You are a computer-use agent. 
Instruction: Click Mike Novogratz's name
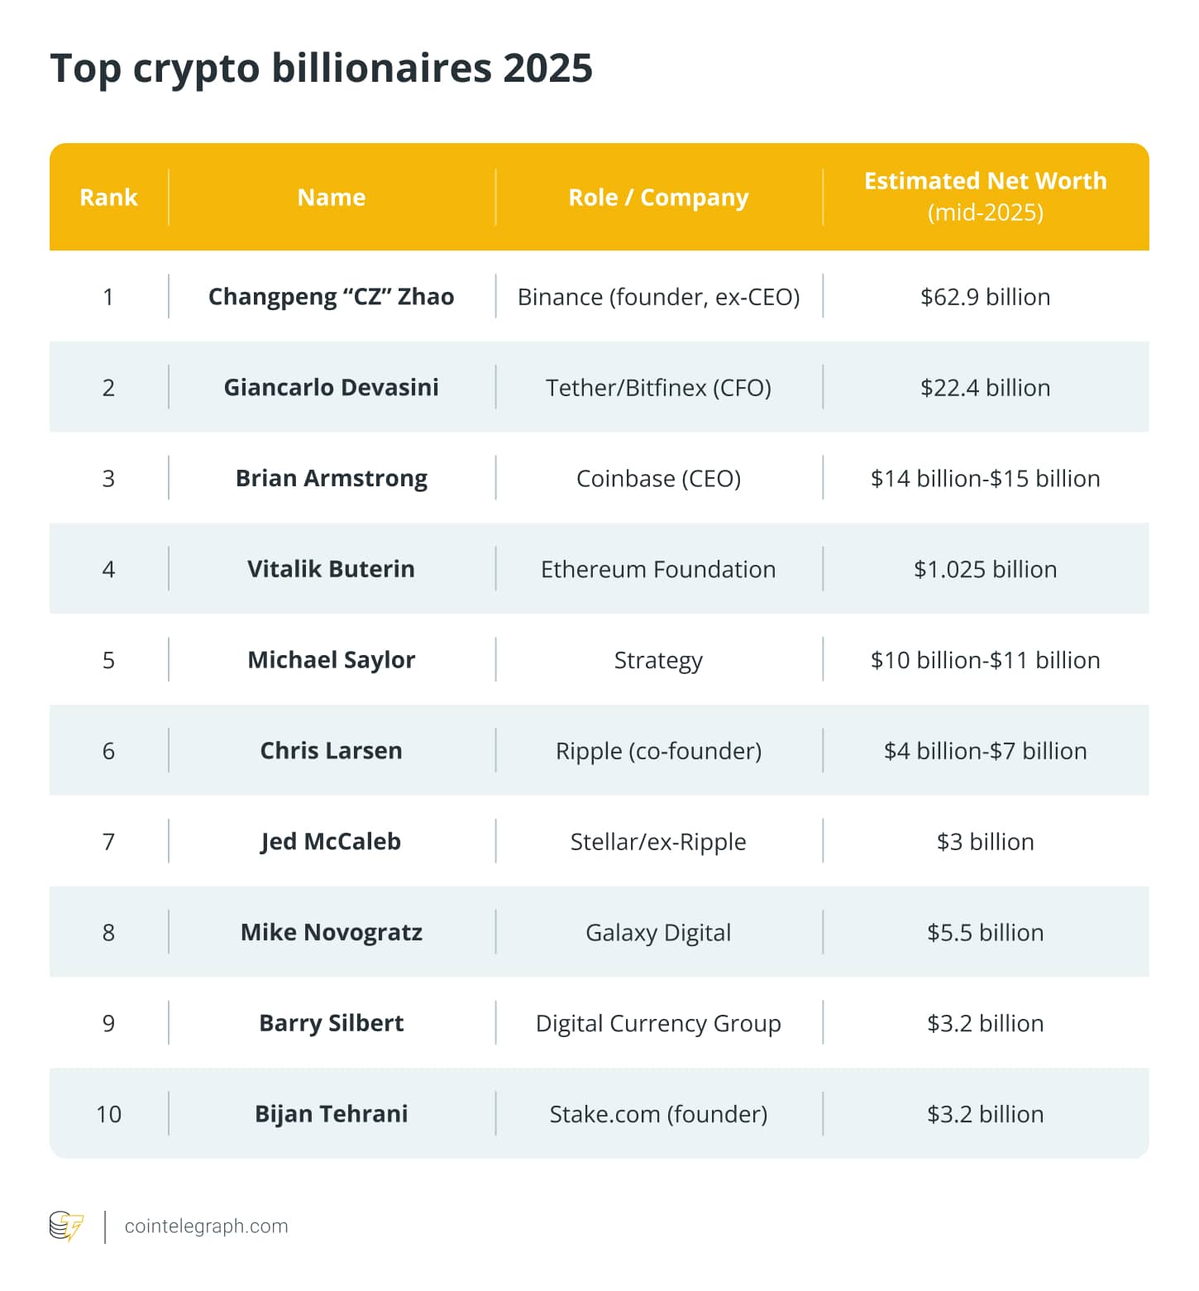(331, 932)
